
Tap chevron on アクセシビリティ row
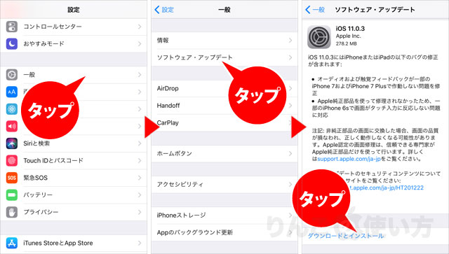click(290, 184)
